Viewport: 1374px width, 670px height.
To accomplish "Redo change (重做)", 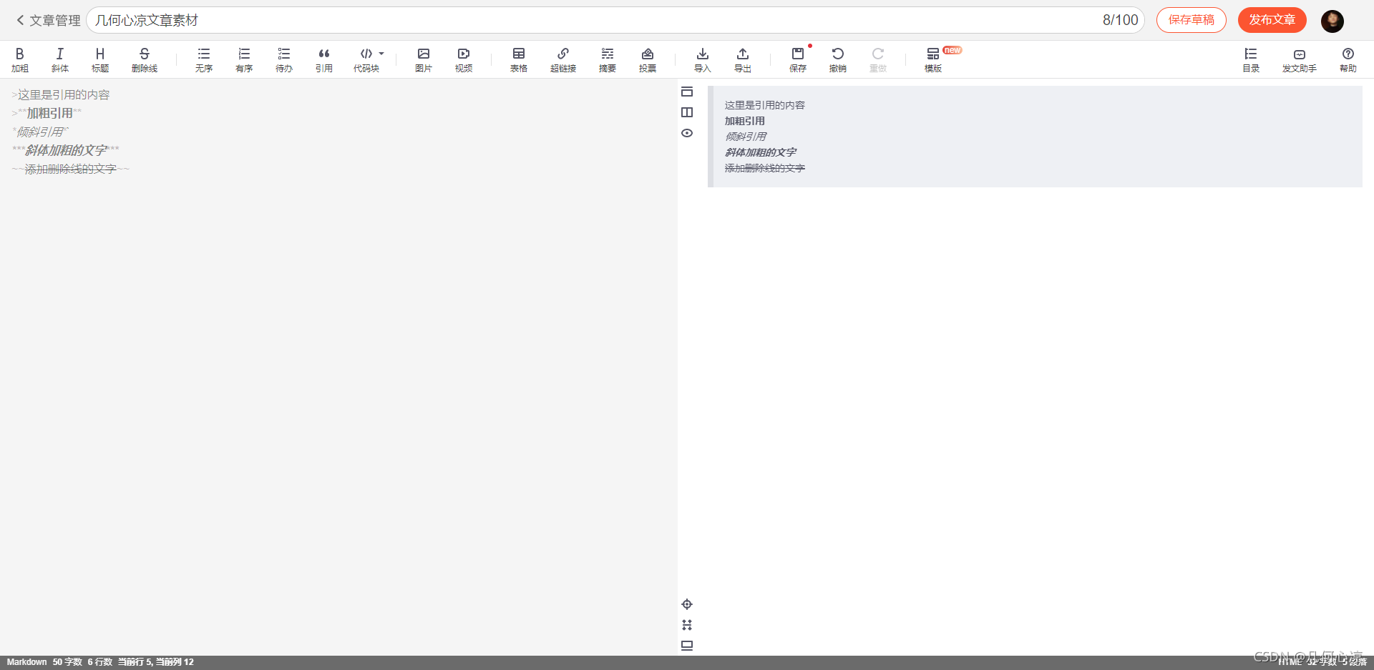I will click(878, 59).
